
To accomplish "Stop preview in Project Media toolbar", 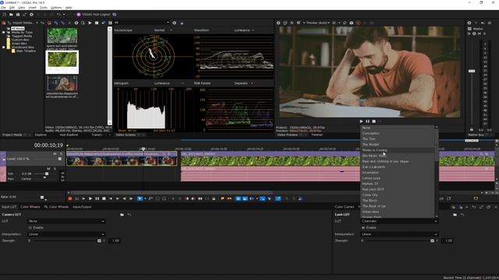I will click(97, 23).
